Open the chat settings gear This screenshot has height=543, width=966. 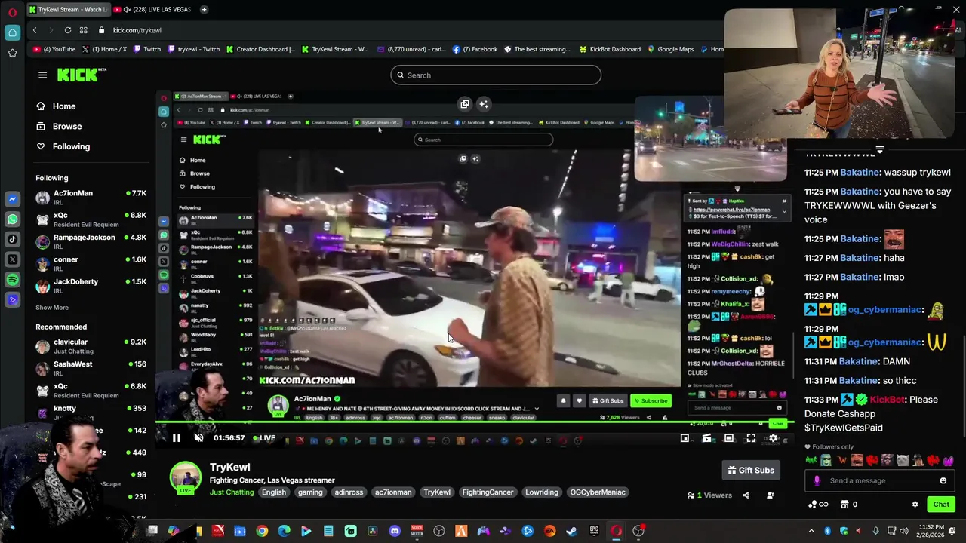(x=915, y=505)
